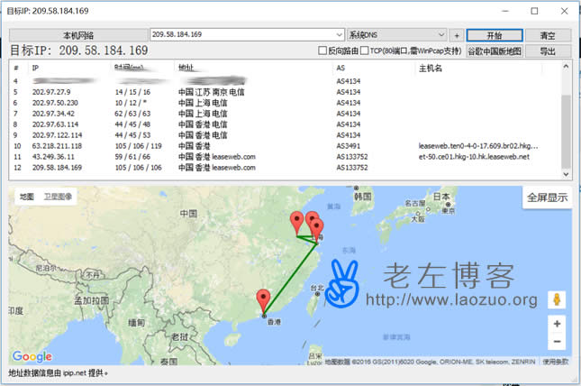Image resolution: width=581 pixels, height=386 pixels.
Task: Click the plus button beside 系统DNS
Action: coord(457,34)
